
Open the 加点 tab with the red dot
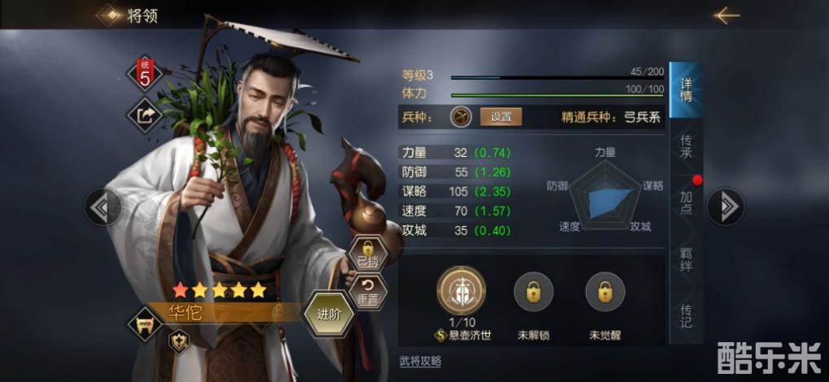pos(686,203)
